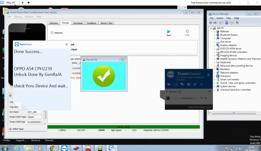Open Flash Tool File menu
Screen dimensions: 261x151
tap(9, 17)
